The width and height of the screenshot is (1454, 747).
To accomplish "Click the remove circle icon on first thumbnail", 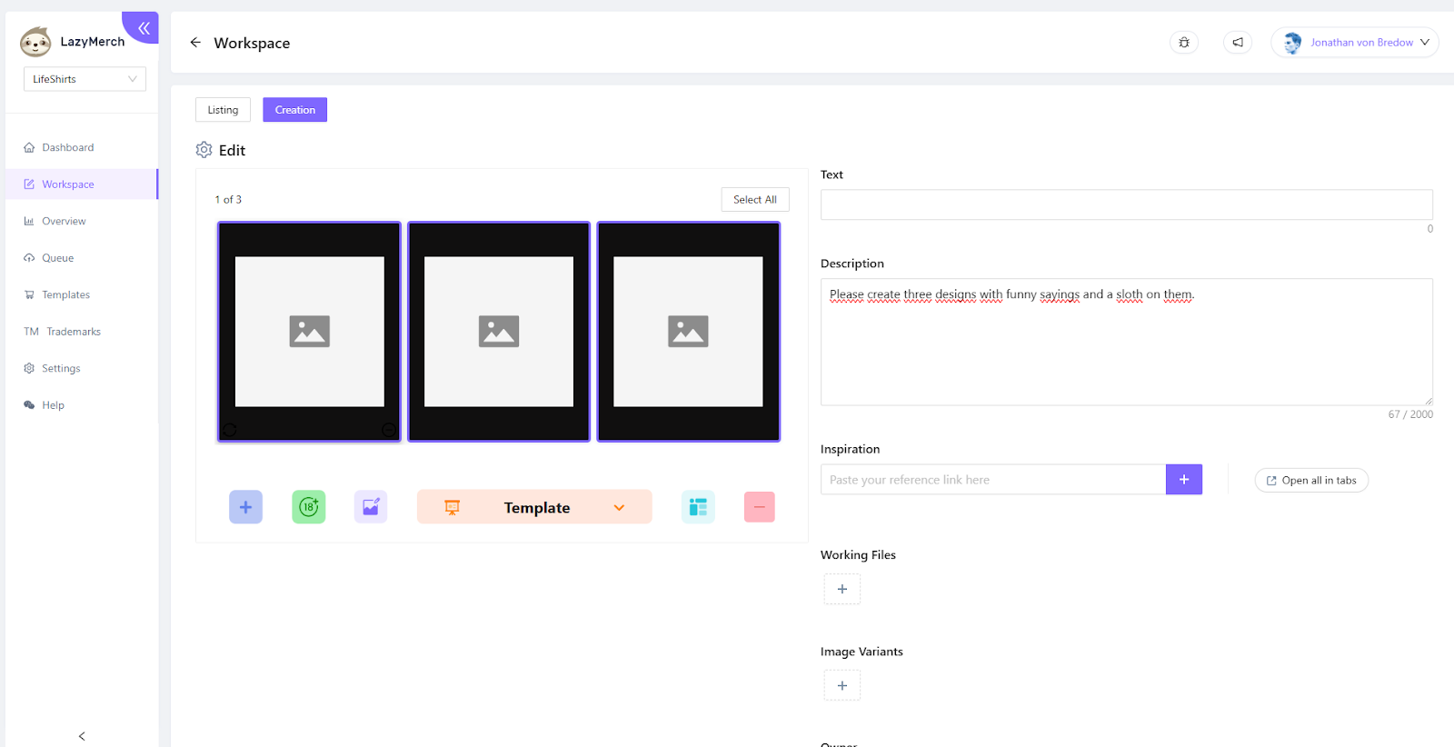I will 389,430.
